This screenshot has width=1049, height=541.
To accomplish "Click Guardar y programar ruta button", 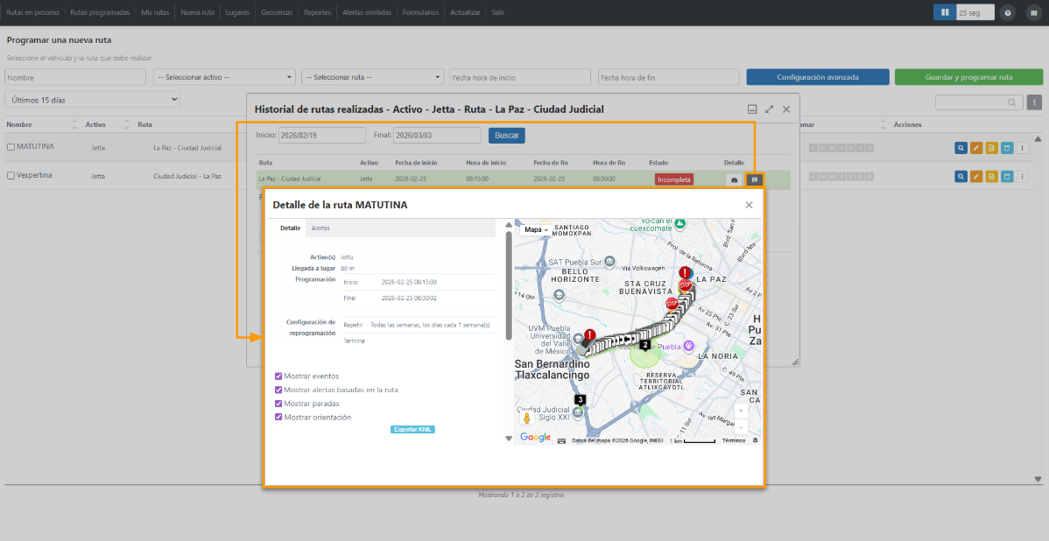I will (968, 77).
